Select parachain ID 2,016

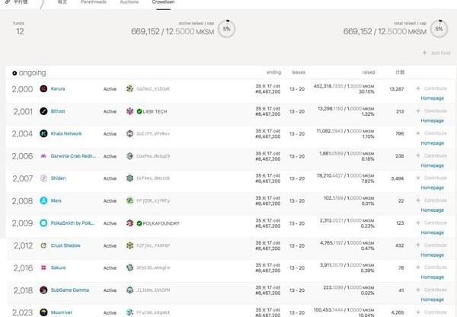point(23,268)
